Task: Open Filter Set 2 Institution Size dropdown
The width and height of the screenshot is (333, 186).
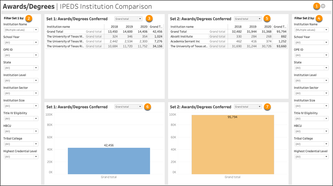Action: [x=312, y=106]
